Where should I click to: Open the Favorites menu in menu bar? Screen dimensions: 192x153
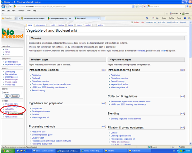coord(21,10)
